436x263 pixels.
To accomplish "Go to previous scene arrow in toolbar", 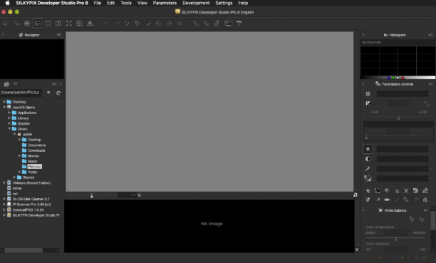I will coord(6,24).
